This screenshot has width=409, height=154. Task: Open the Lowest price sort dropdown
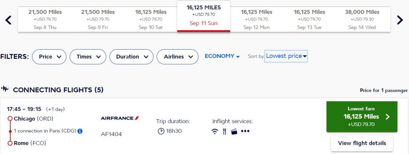tap(286, 56)
